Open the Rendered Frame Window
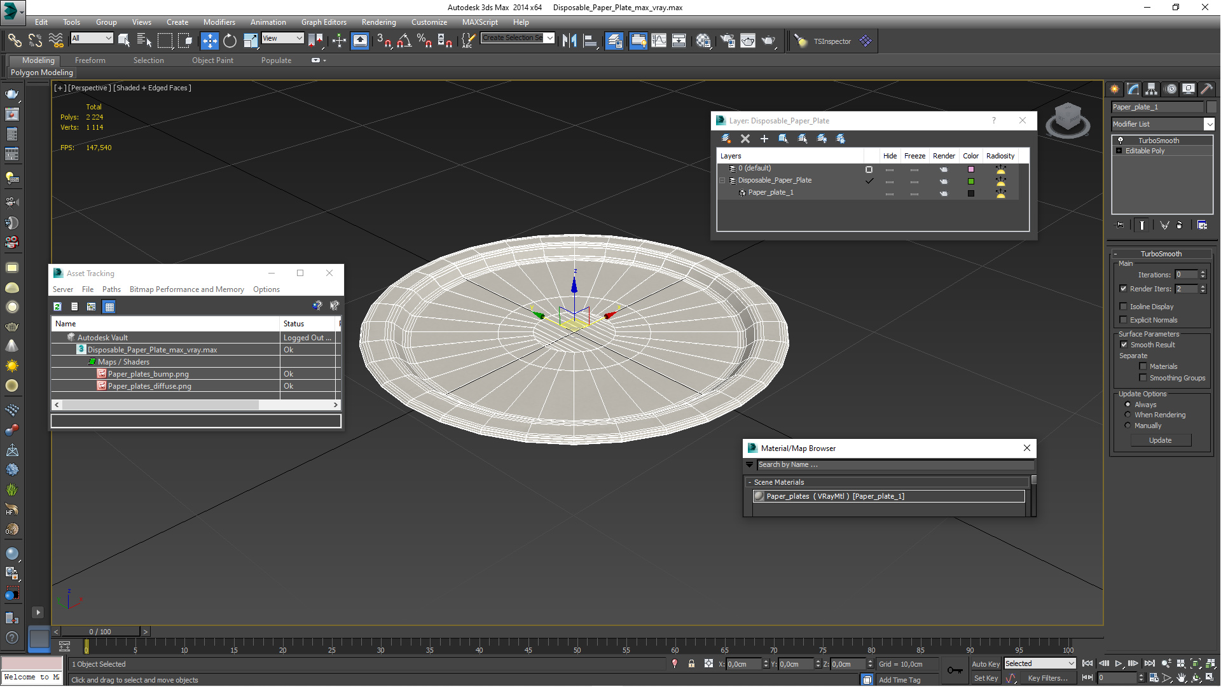Image resolution: width=1221 pixels, height=687 pixels. pyautogui.click(x=748, y=41)
